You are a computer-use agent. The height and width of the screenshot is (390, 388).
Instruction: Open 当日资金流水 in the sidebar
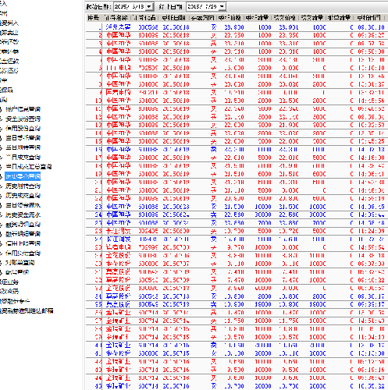tap(23, 205)
